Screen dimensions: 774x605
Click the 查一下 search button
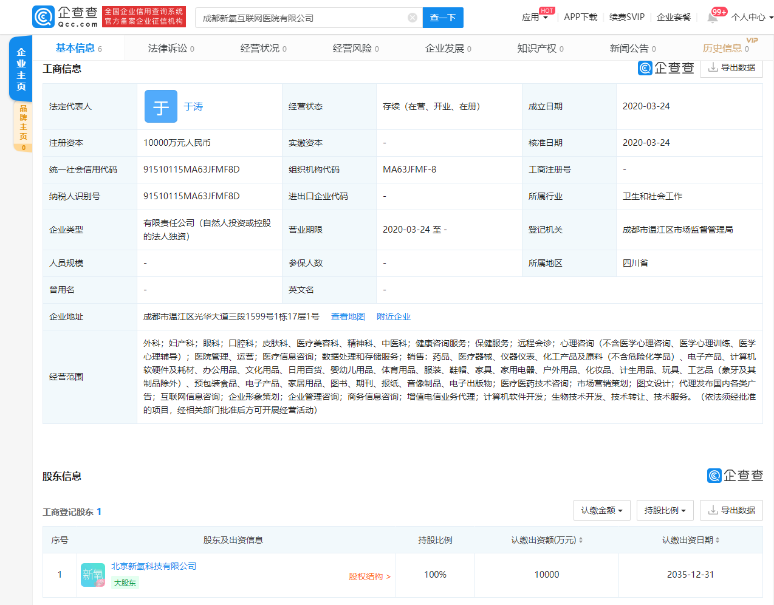(x=443, y=18)
